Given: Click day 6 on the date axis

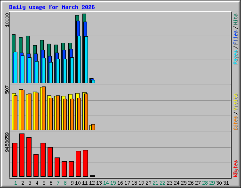Looking at the screenshot, I should (x=51, y=183).
